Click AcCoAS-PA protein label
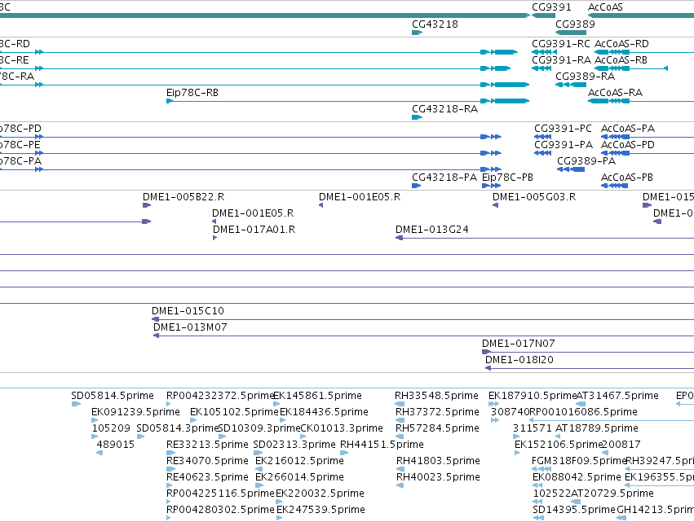Viewport: 694px width, 522px height. [628, 129]
